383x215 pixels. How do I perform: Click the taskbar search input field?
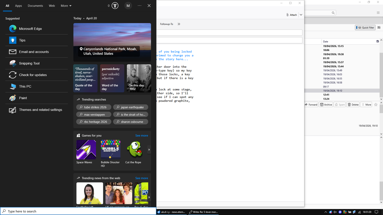click(x=78, y=211)
